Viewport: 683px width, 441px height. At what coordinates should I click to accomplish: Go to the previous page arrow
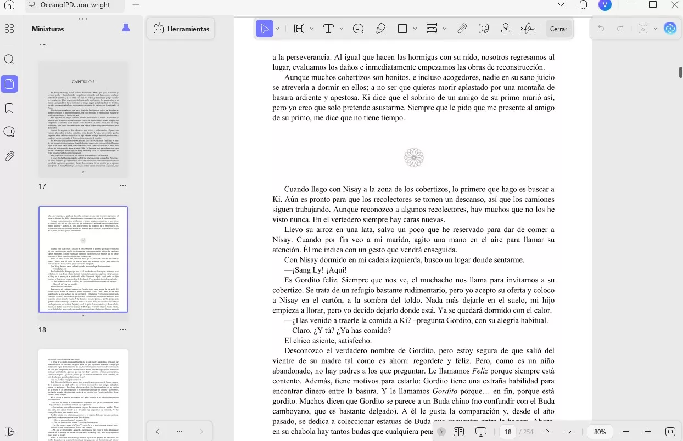pos(546,432)
